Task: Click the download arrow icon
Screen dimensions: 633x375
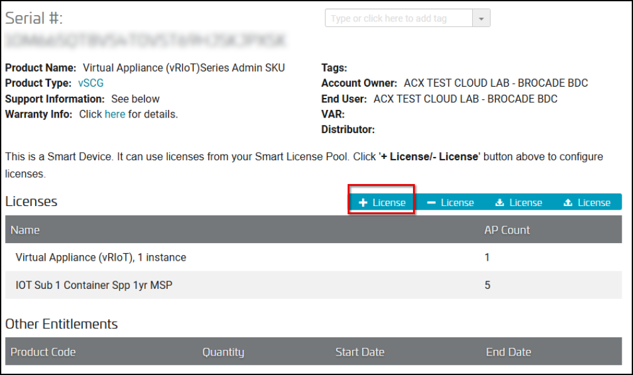Action: pos(499,202)
